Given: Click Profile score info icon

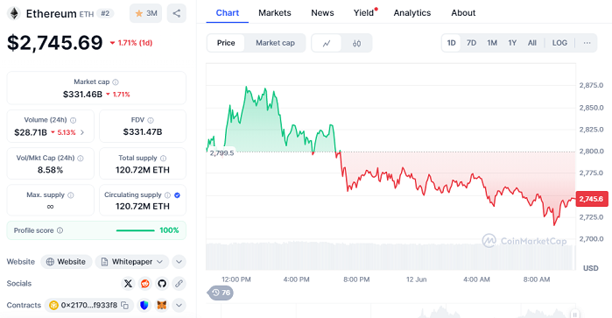Looking at the screenshot, I should click(60, 230).
